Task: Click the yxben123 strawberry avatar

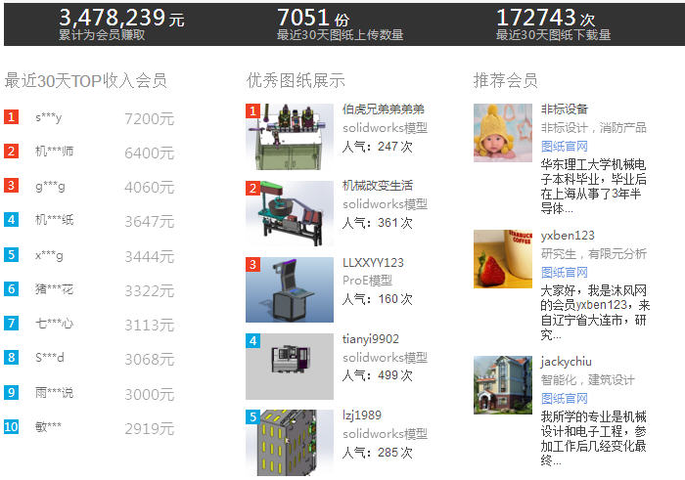Action: coord(503,259)
